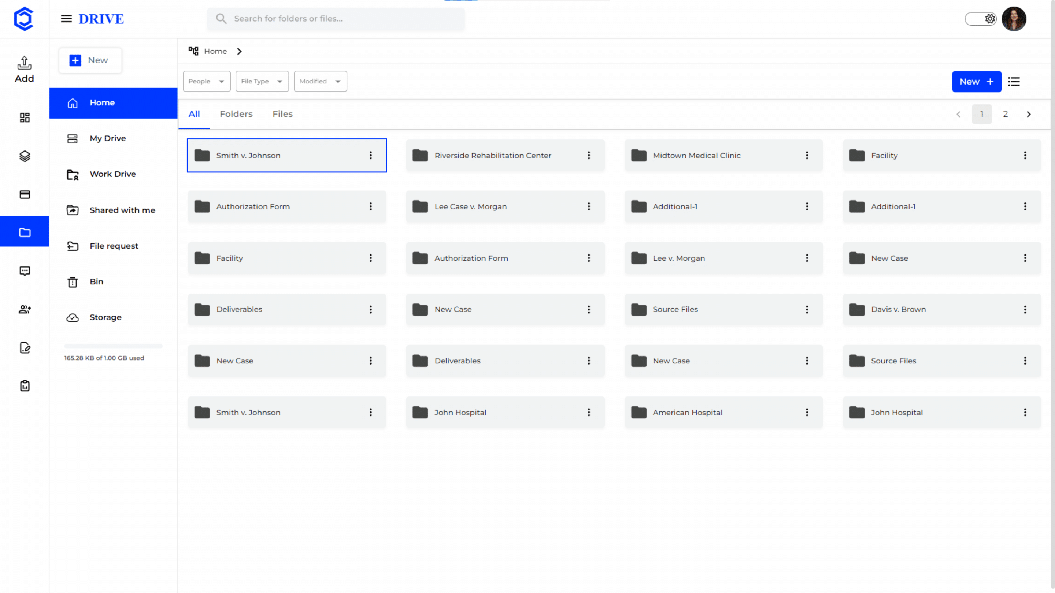Open options for Riverside Rehabilitation Center folder
The image size is (1055, 593).
coord(589,156)
